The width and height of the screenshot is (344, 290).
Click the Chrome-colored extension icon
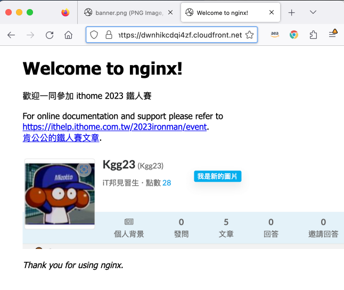294,35
